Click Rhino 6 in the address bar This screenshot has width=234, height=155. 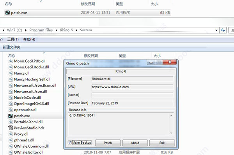point(66,30)
